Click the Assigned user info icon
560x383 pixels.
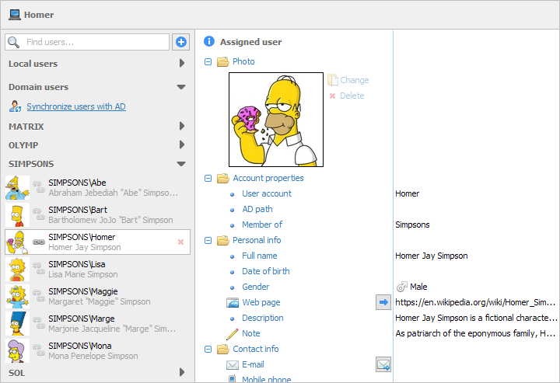pyautogui.click(x=208, y=42)
